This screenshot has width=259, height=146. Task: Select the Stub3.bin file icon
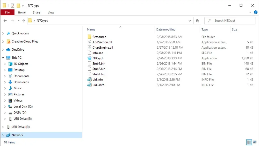click(89, 74)
